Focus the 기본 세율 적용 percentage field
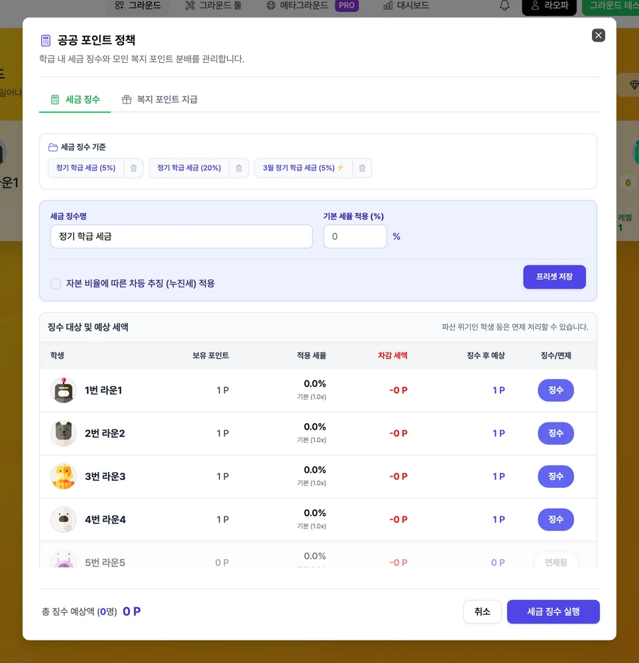Screen dimensions: 639x663 point(355,237)
